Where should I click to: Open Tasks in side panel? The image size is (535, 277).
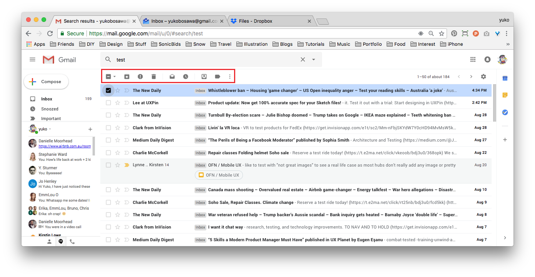pos(505,112)
